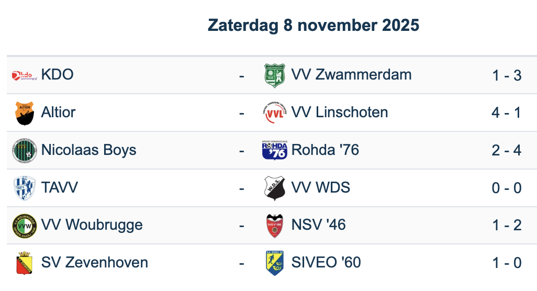Click the KDO club logo
The width and height of the screenshot is (537, 291).
tap(24, 75)
